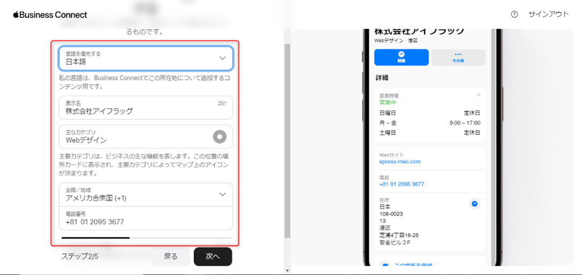Viewport: 582px width, 275px height.
Task: Click the form progress bar
Action: click(x=147, y=237)
